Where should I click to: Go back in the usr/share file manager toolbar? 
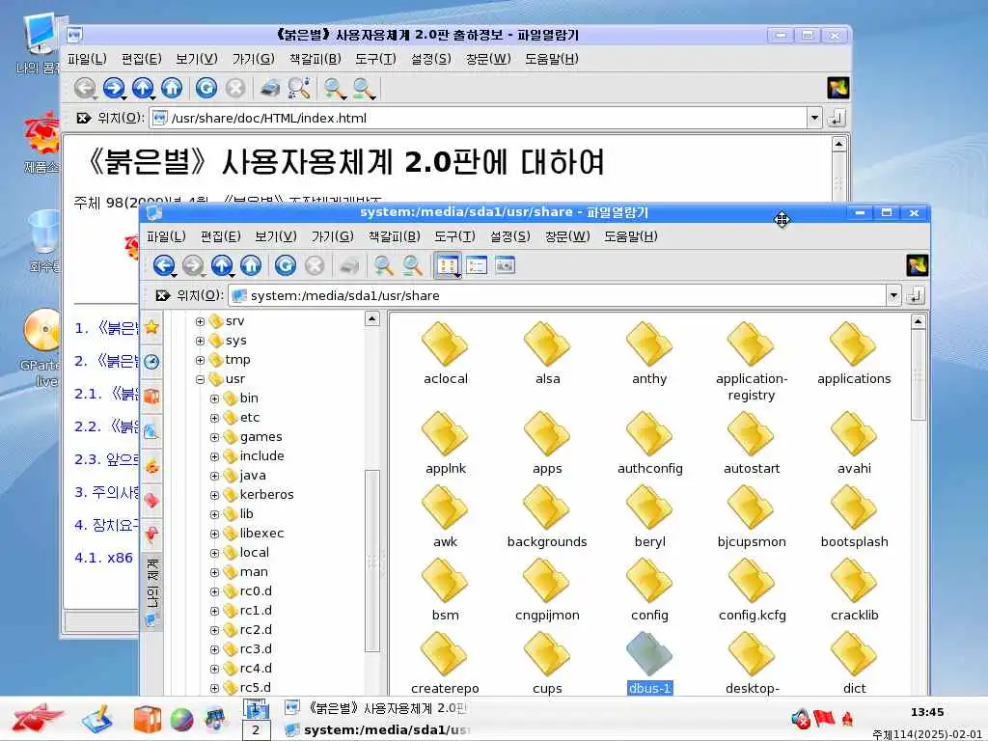point(163,265)
